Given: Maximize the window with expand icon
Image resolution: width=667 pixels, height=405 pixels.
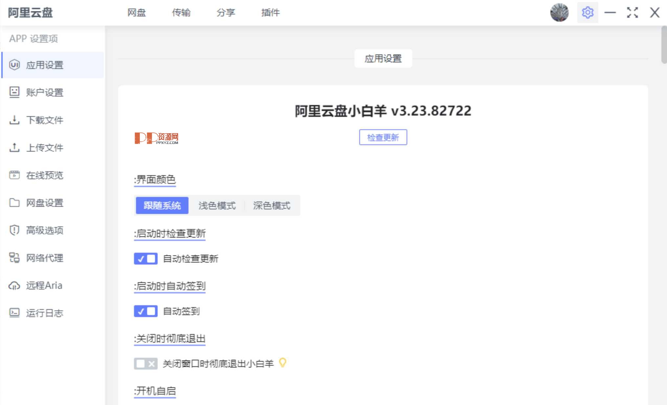Looking at the screenshot, I should click(632, 12).
